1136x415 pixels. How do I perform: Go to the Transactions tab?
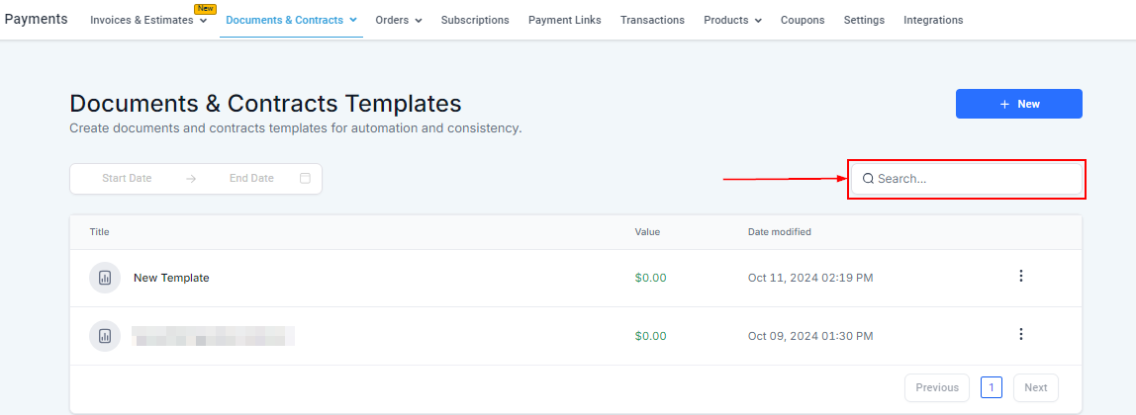point(652,20)
